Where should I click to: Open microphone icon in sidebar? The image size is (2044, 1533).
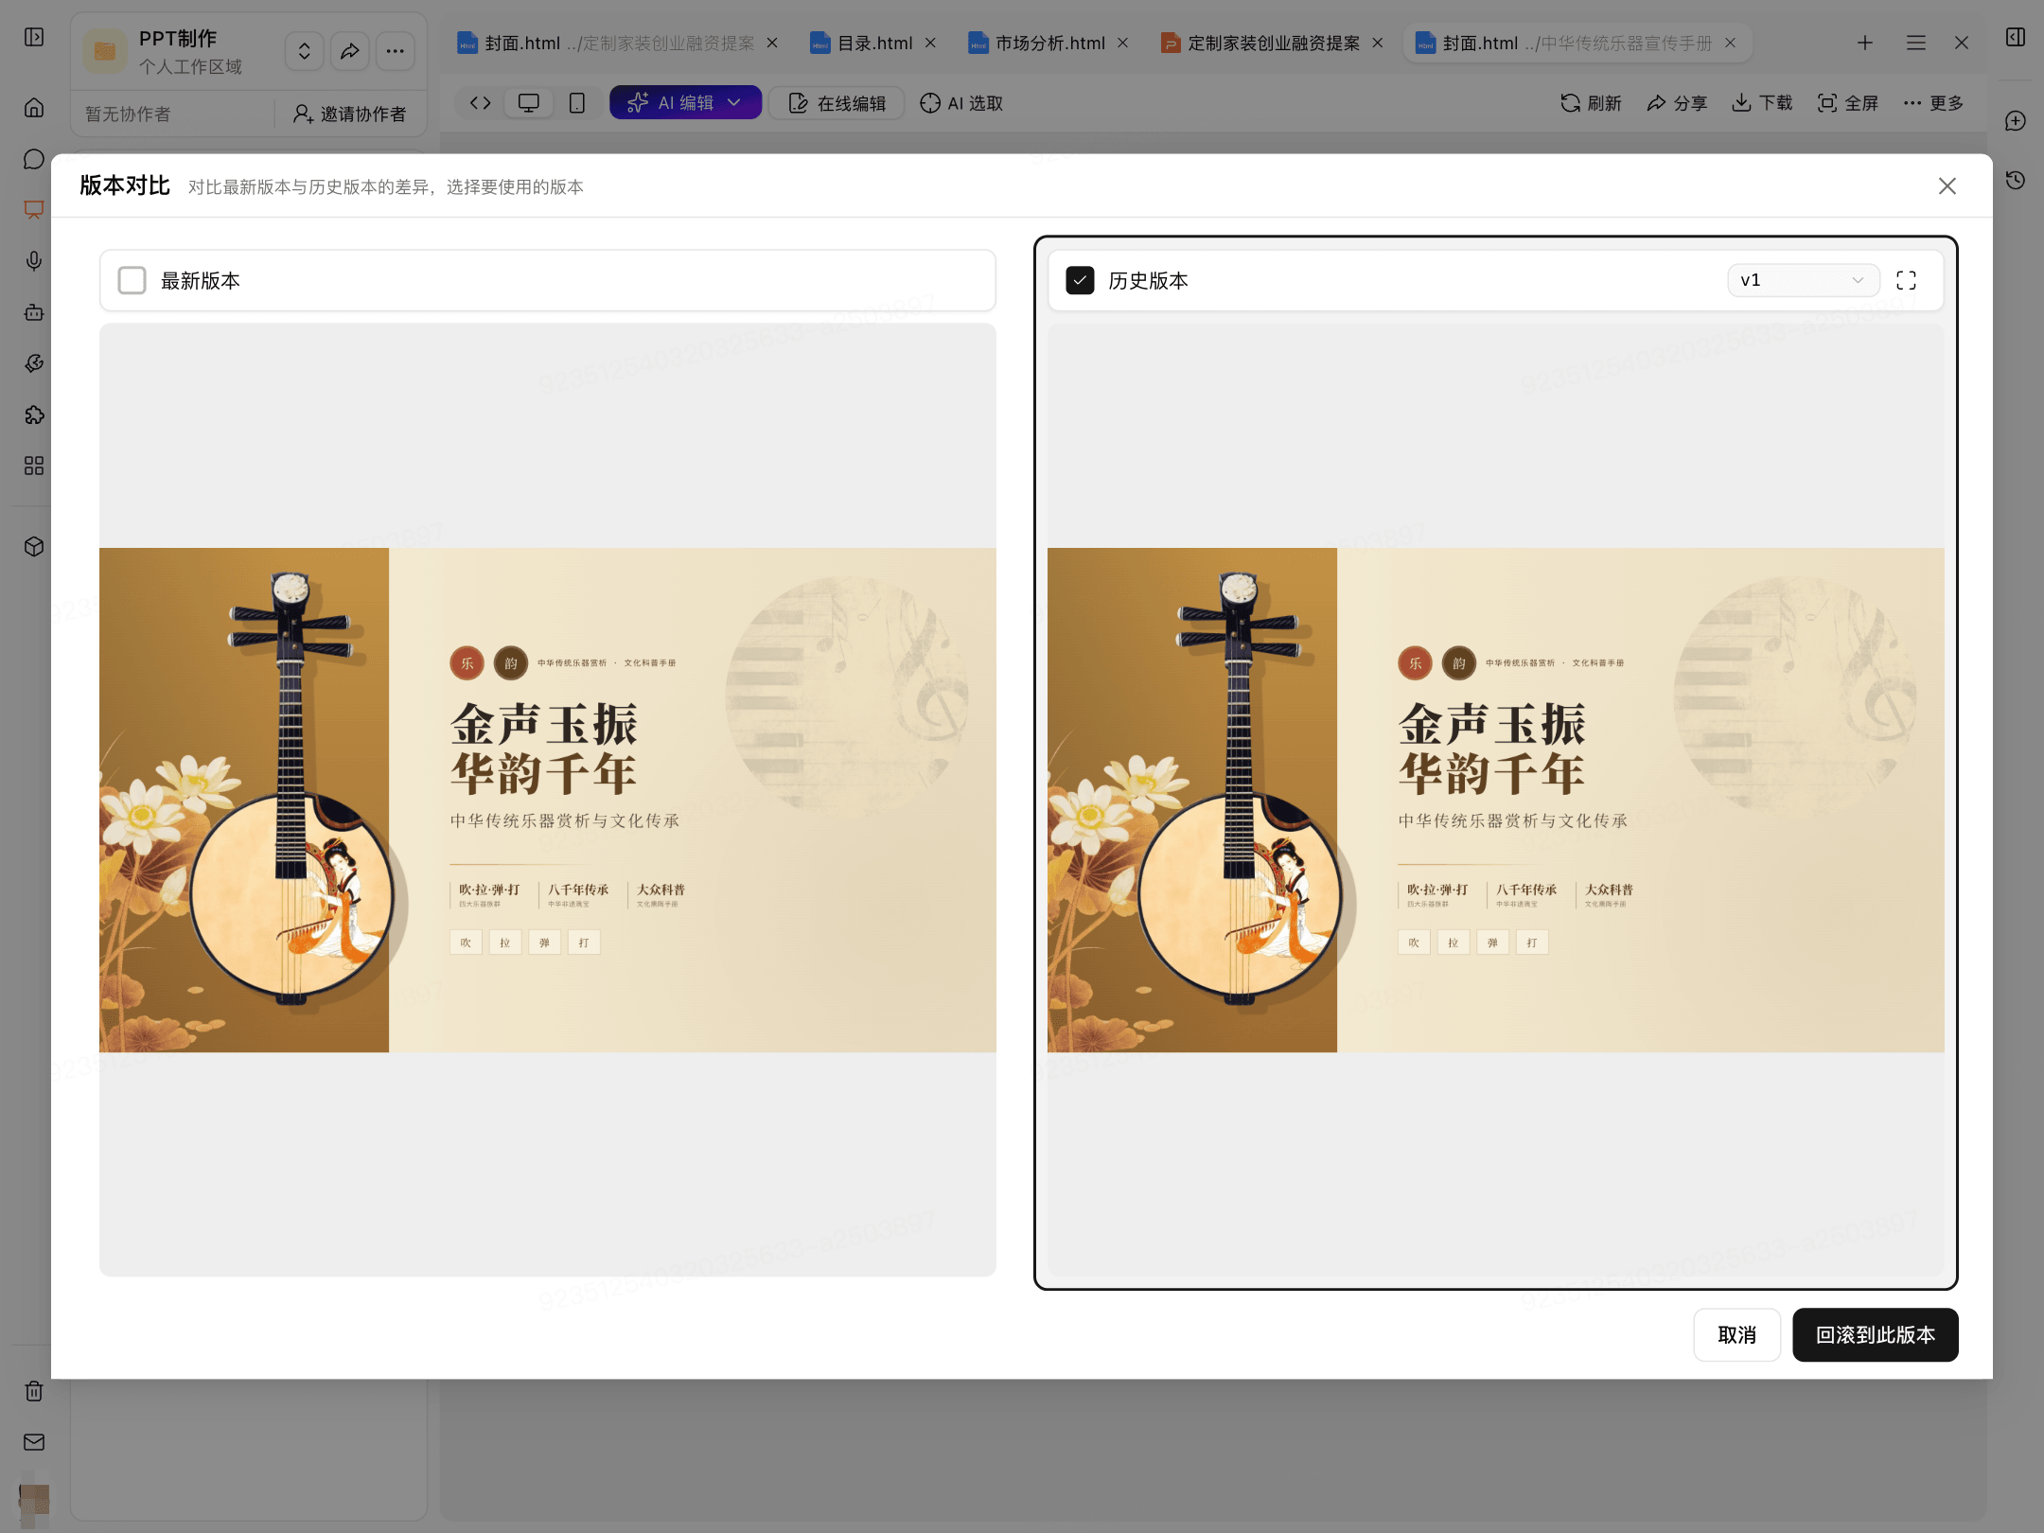click(34, 261)
